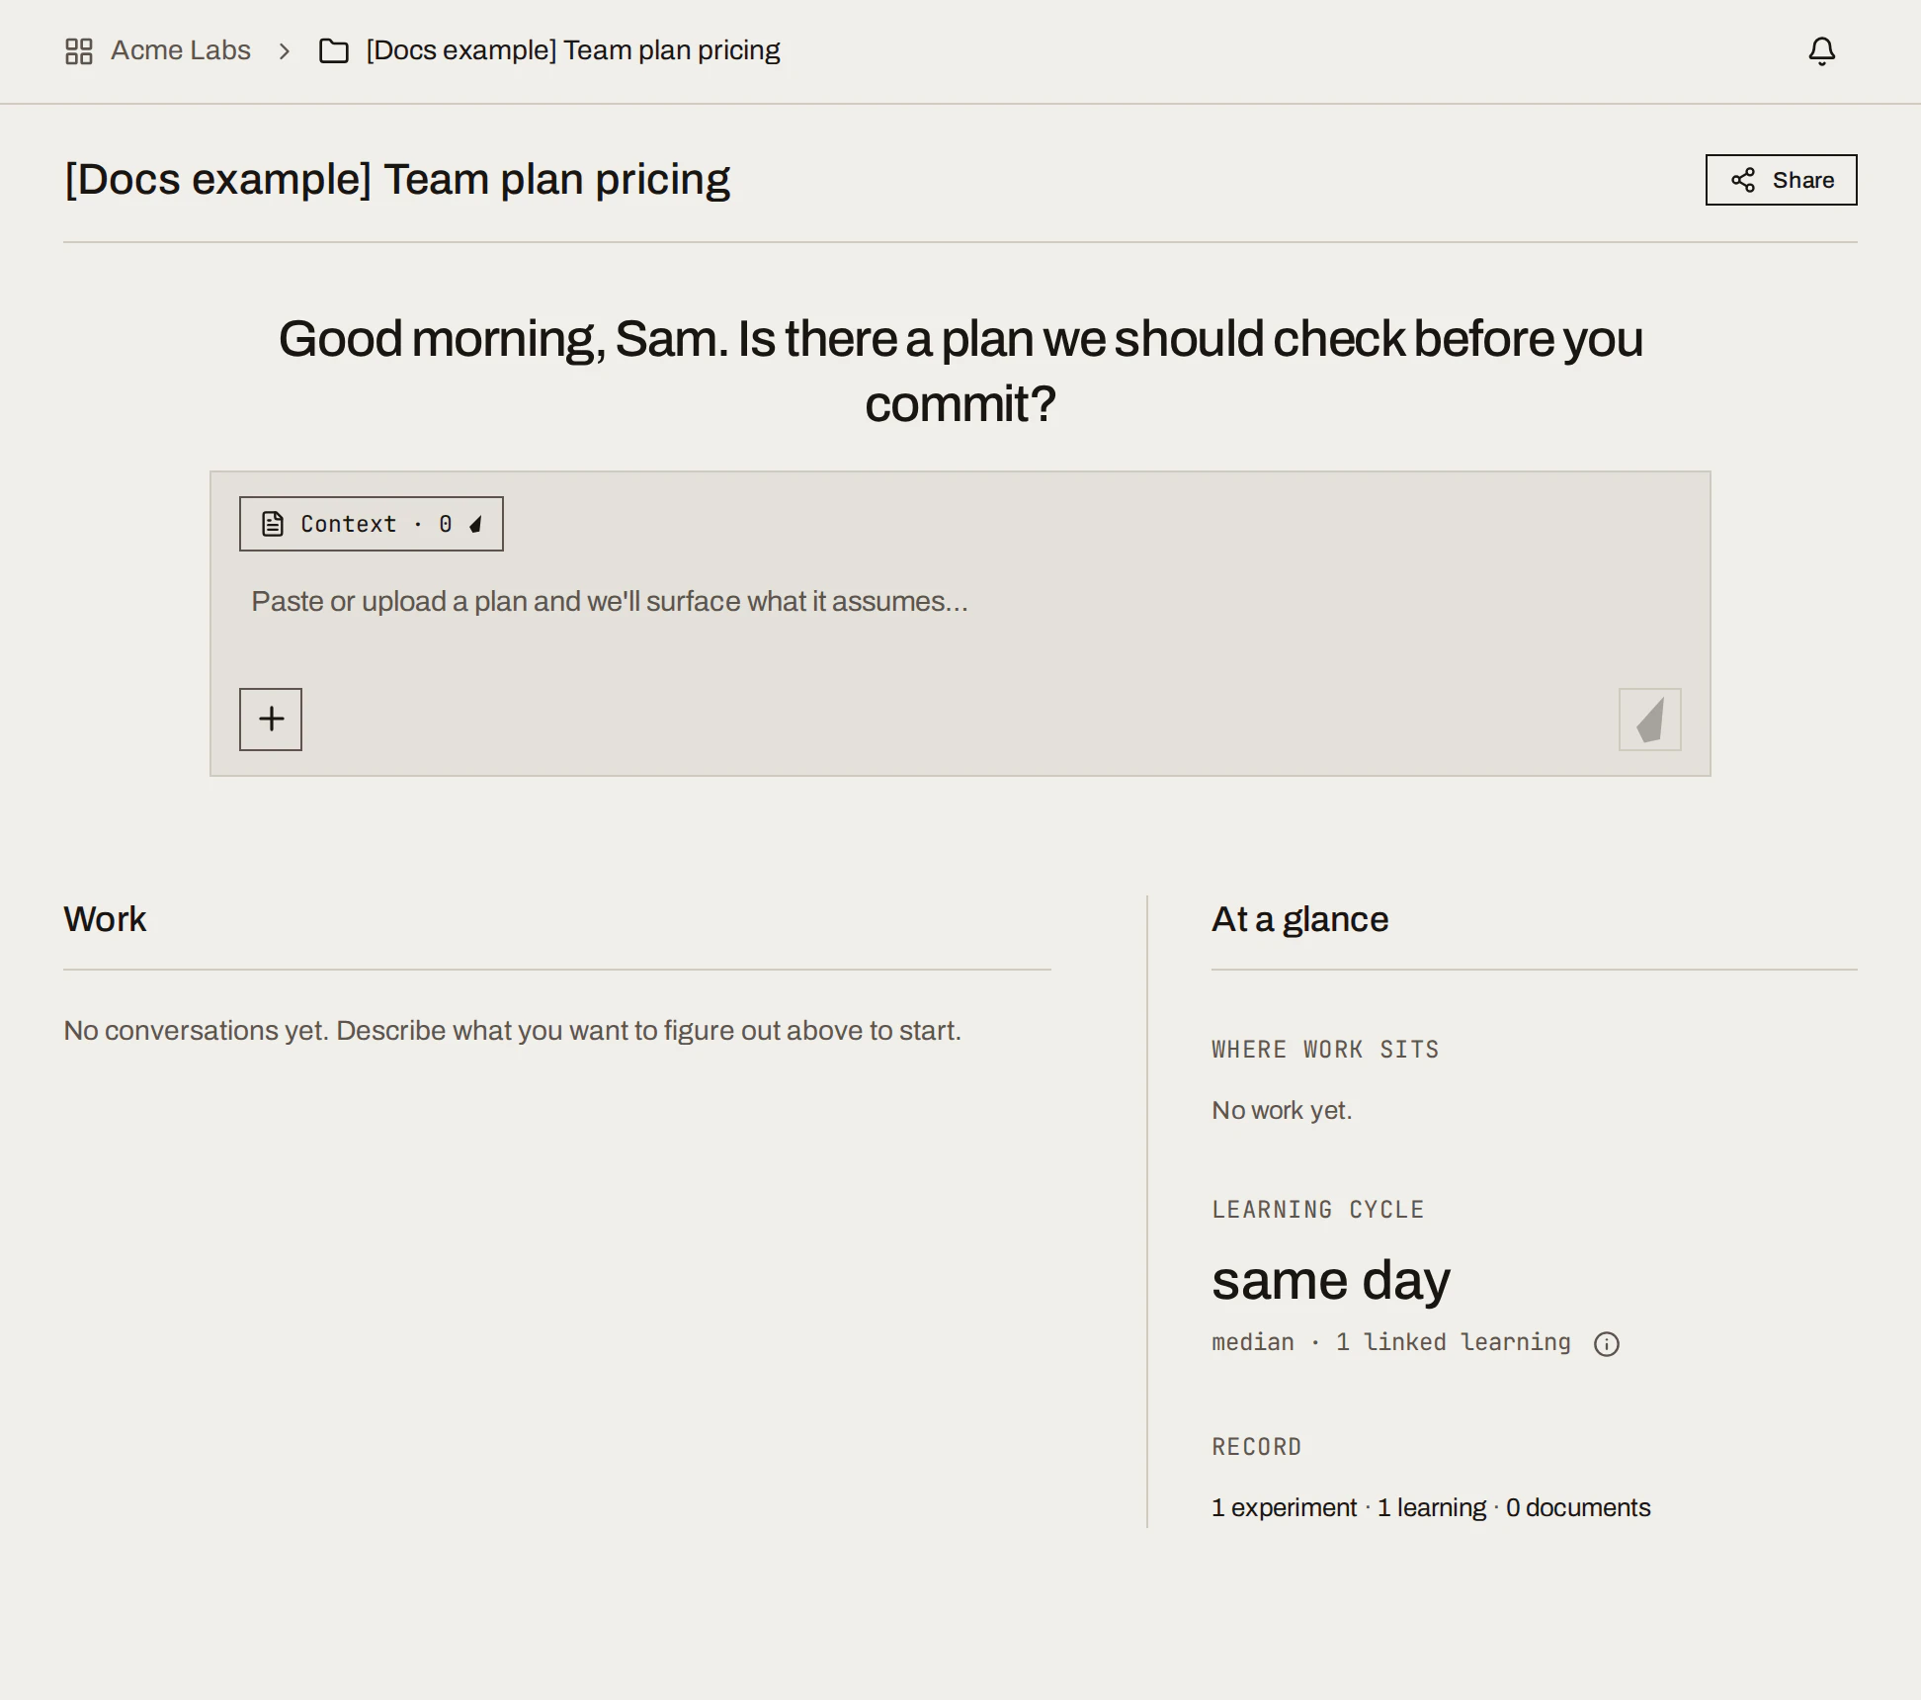
Task: Click the "No work yet." text
Action: pos(1282,1110)
